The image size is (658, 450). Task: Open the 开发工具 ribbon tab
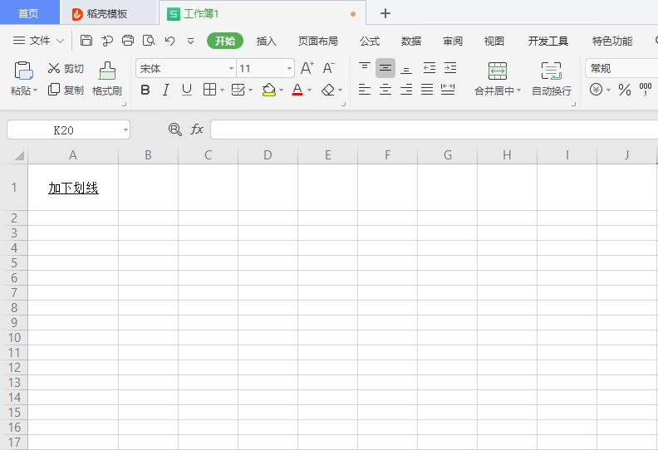[548, 41]
